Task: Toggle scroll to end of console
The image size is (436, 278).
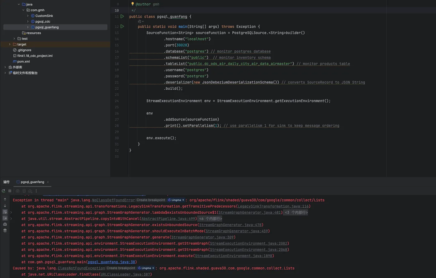Action: (x=5, y=218)
